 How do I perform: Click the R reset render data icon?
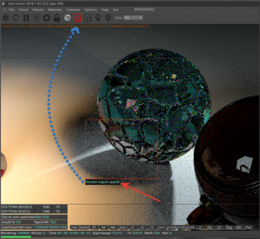pyautogui.click(x=36, y=18)
